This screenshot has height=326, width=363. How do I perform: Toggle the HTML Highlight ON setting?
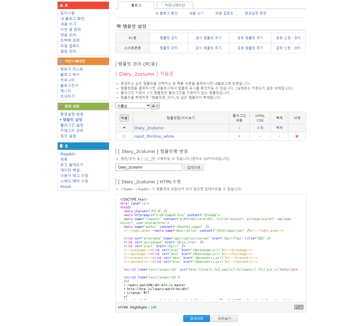point(154,307)
